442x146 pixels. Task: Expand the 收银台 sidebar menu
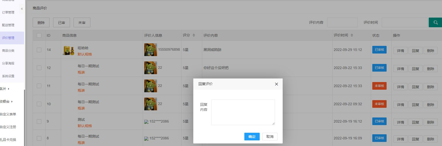pos(6,101)
